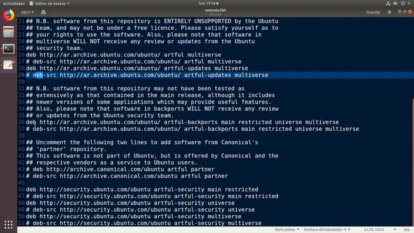Viewport: 414px width, 233px height.
Task: Open the Editor de textos app menu
Action: pyautogui.click(x=50, y=3)
